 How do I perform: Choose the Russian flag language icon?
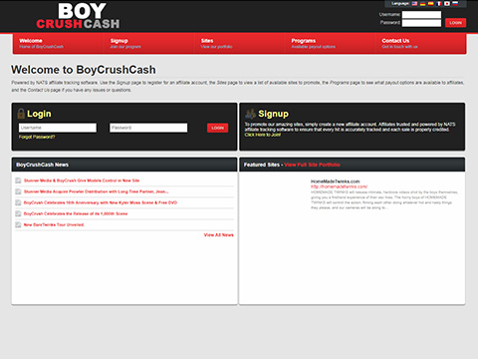point(455,4)
